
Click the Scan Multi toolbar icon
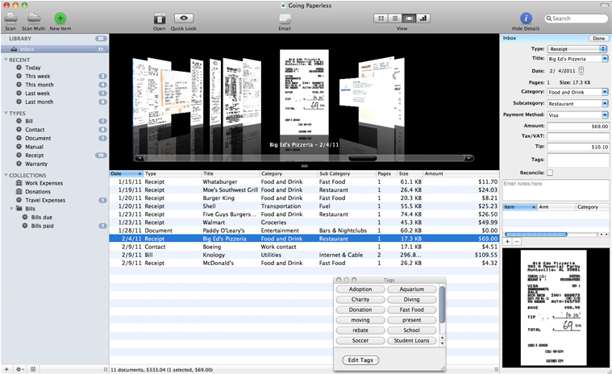point(35,17)
